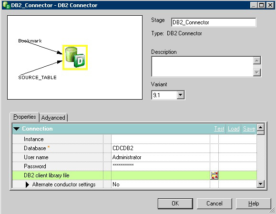
Task: Click the User name value Administrator
Action: point(161,157)
